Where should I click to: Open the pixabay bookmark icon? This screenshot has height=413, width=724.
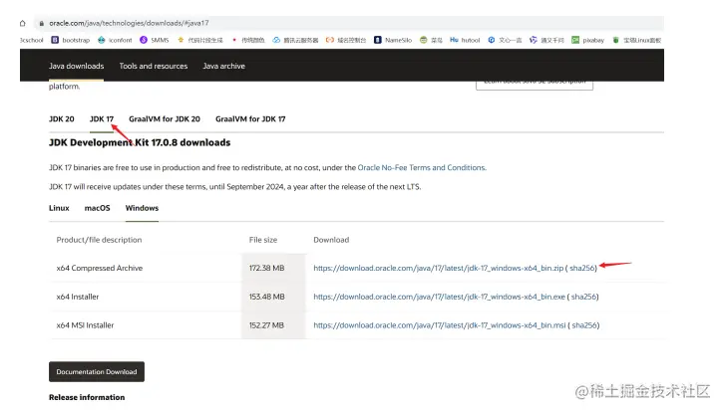(575, 40)
